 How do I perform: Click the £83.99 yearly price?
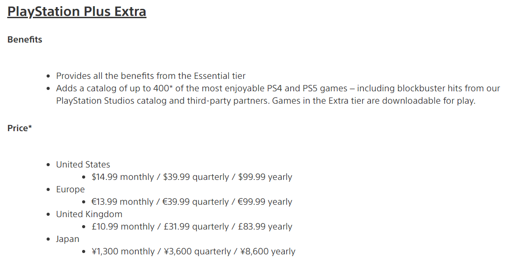[265, 226]
